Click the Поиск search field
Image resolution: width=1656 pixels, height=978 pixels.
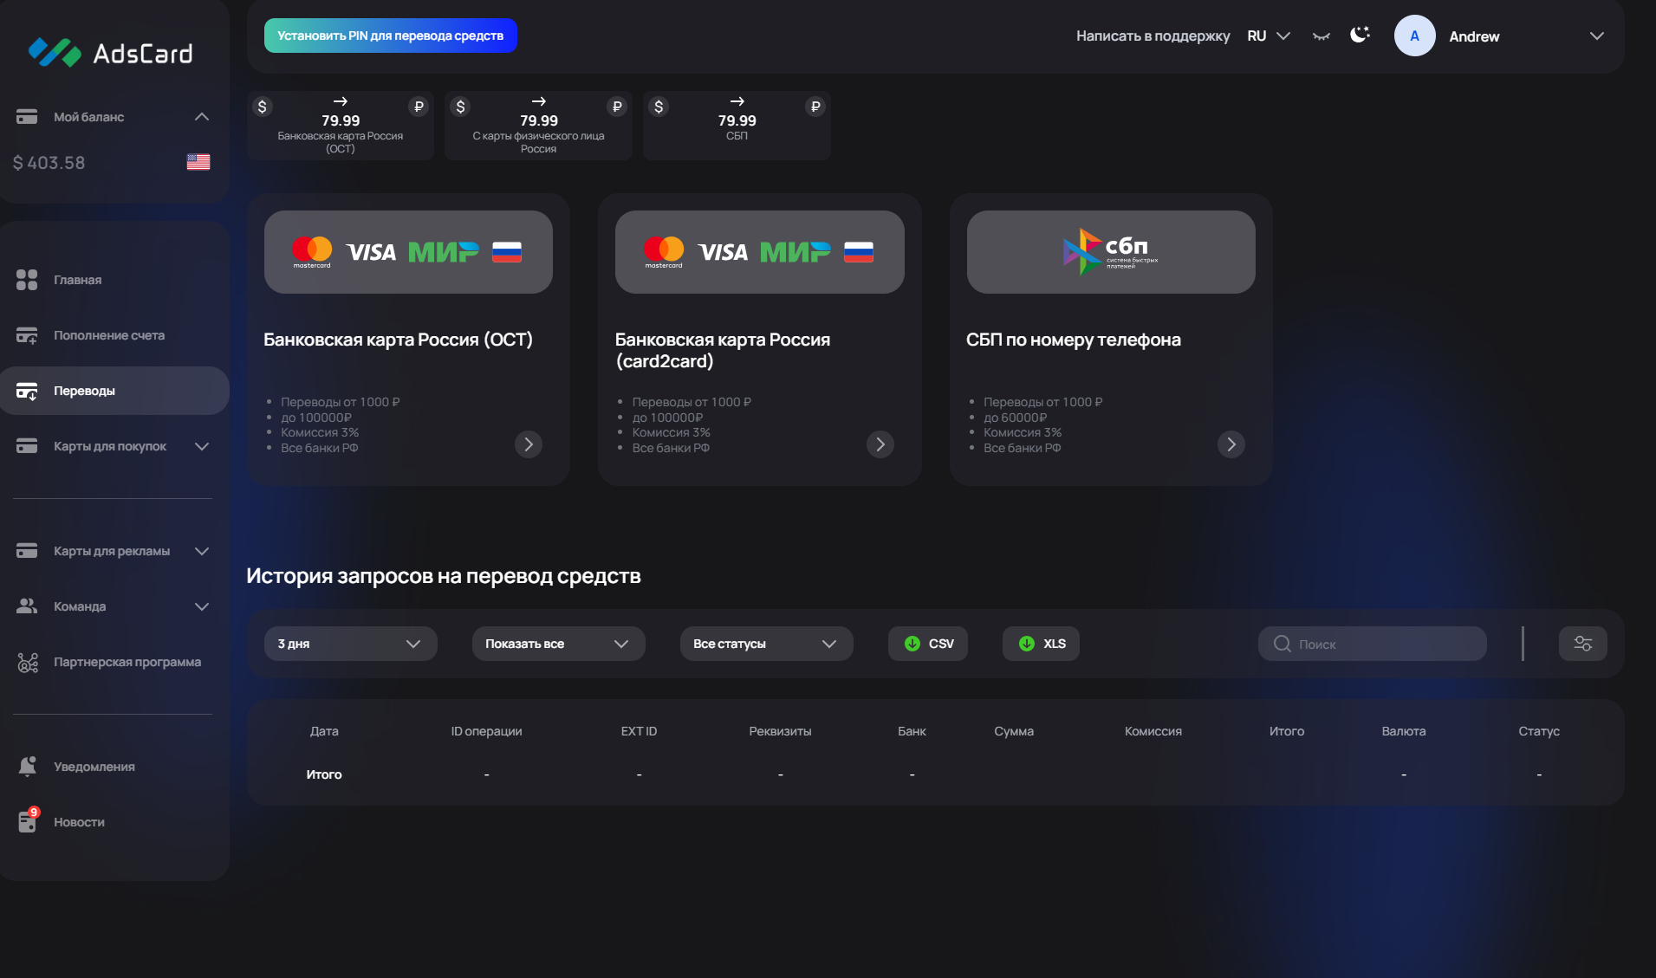(1373, 644)
